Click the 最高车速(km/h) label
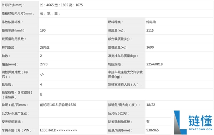Screen dimensions: 214x135 coord(14,31)
